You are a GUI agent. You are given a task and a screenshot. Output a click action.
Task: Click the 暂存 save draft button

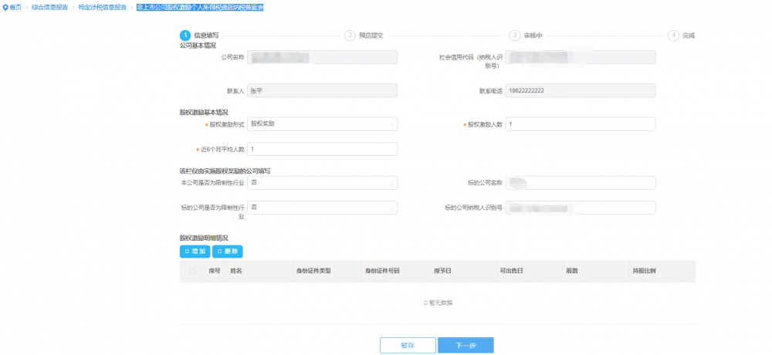tap(408, 345)
